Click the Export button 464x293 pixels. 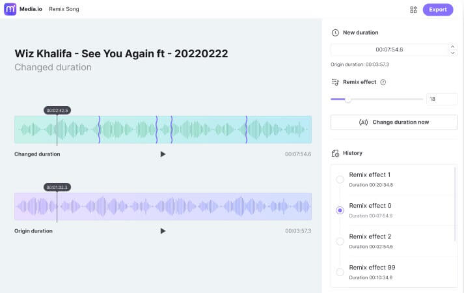coord(438,10)
